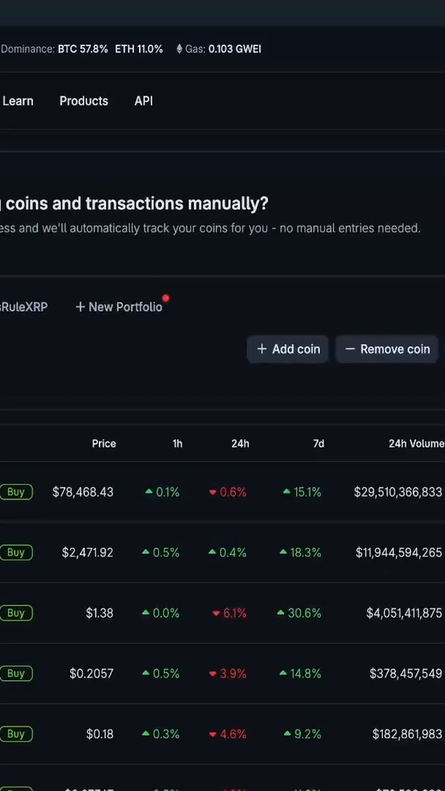The image size is (445, 791).
Task: Click the plus icon beside New Portfolio
Action: tap(80, 307)
